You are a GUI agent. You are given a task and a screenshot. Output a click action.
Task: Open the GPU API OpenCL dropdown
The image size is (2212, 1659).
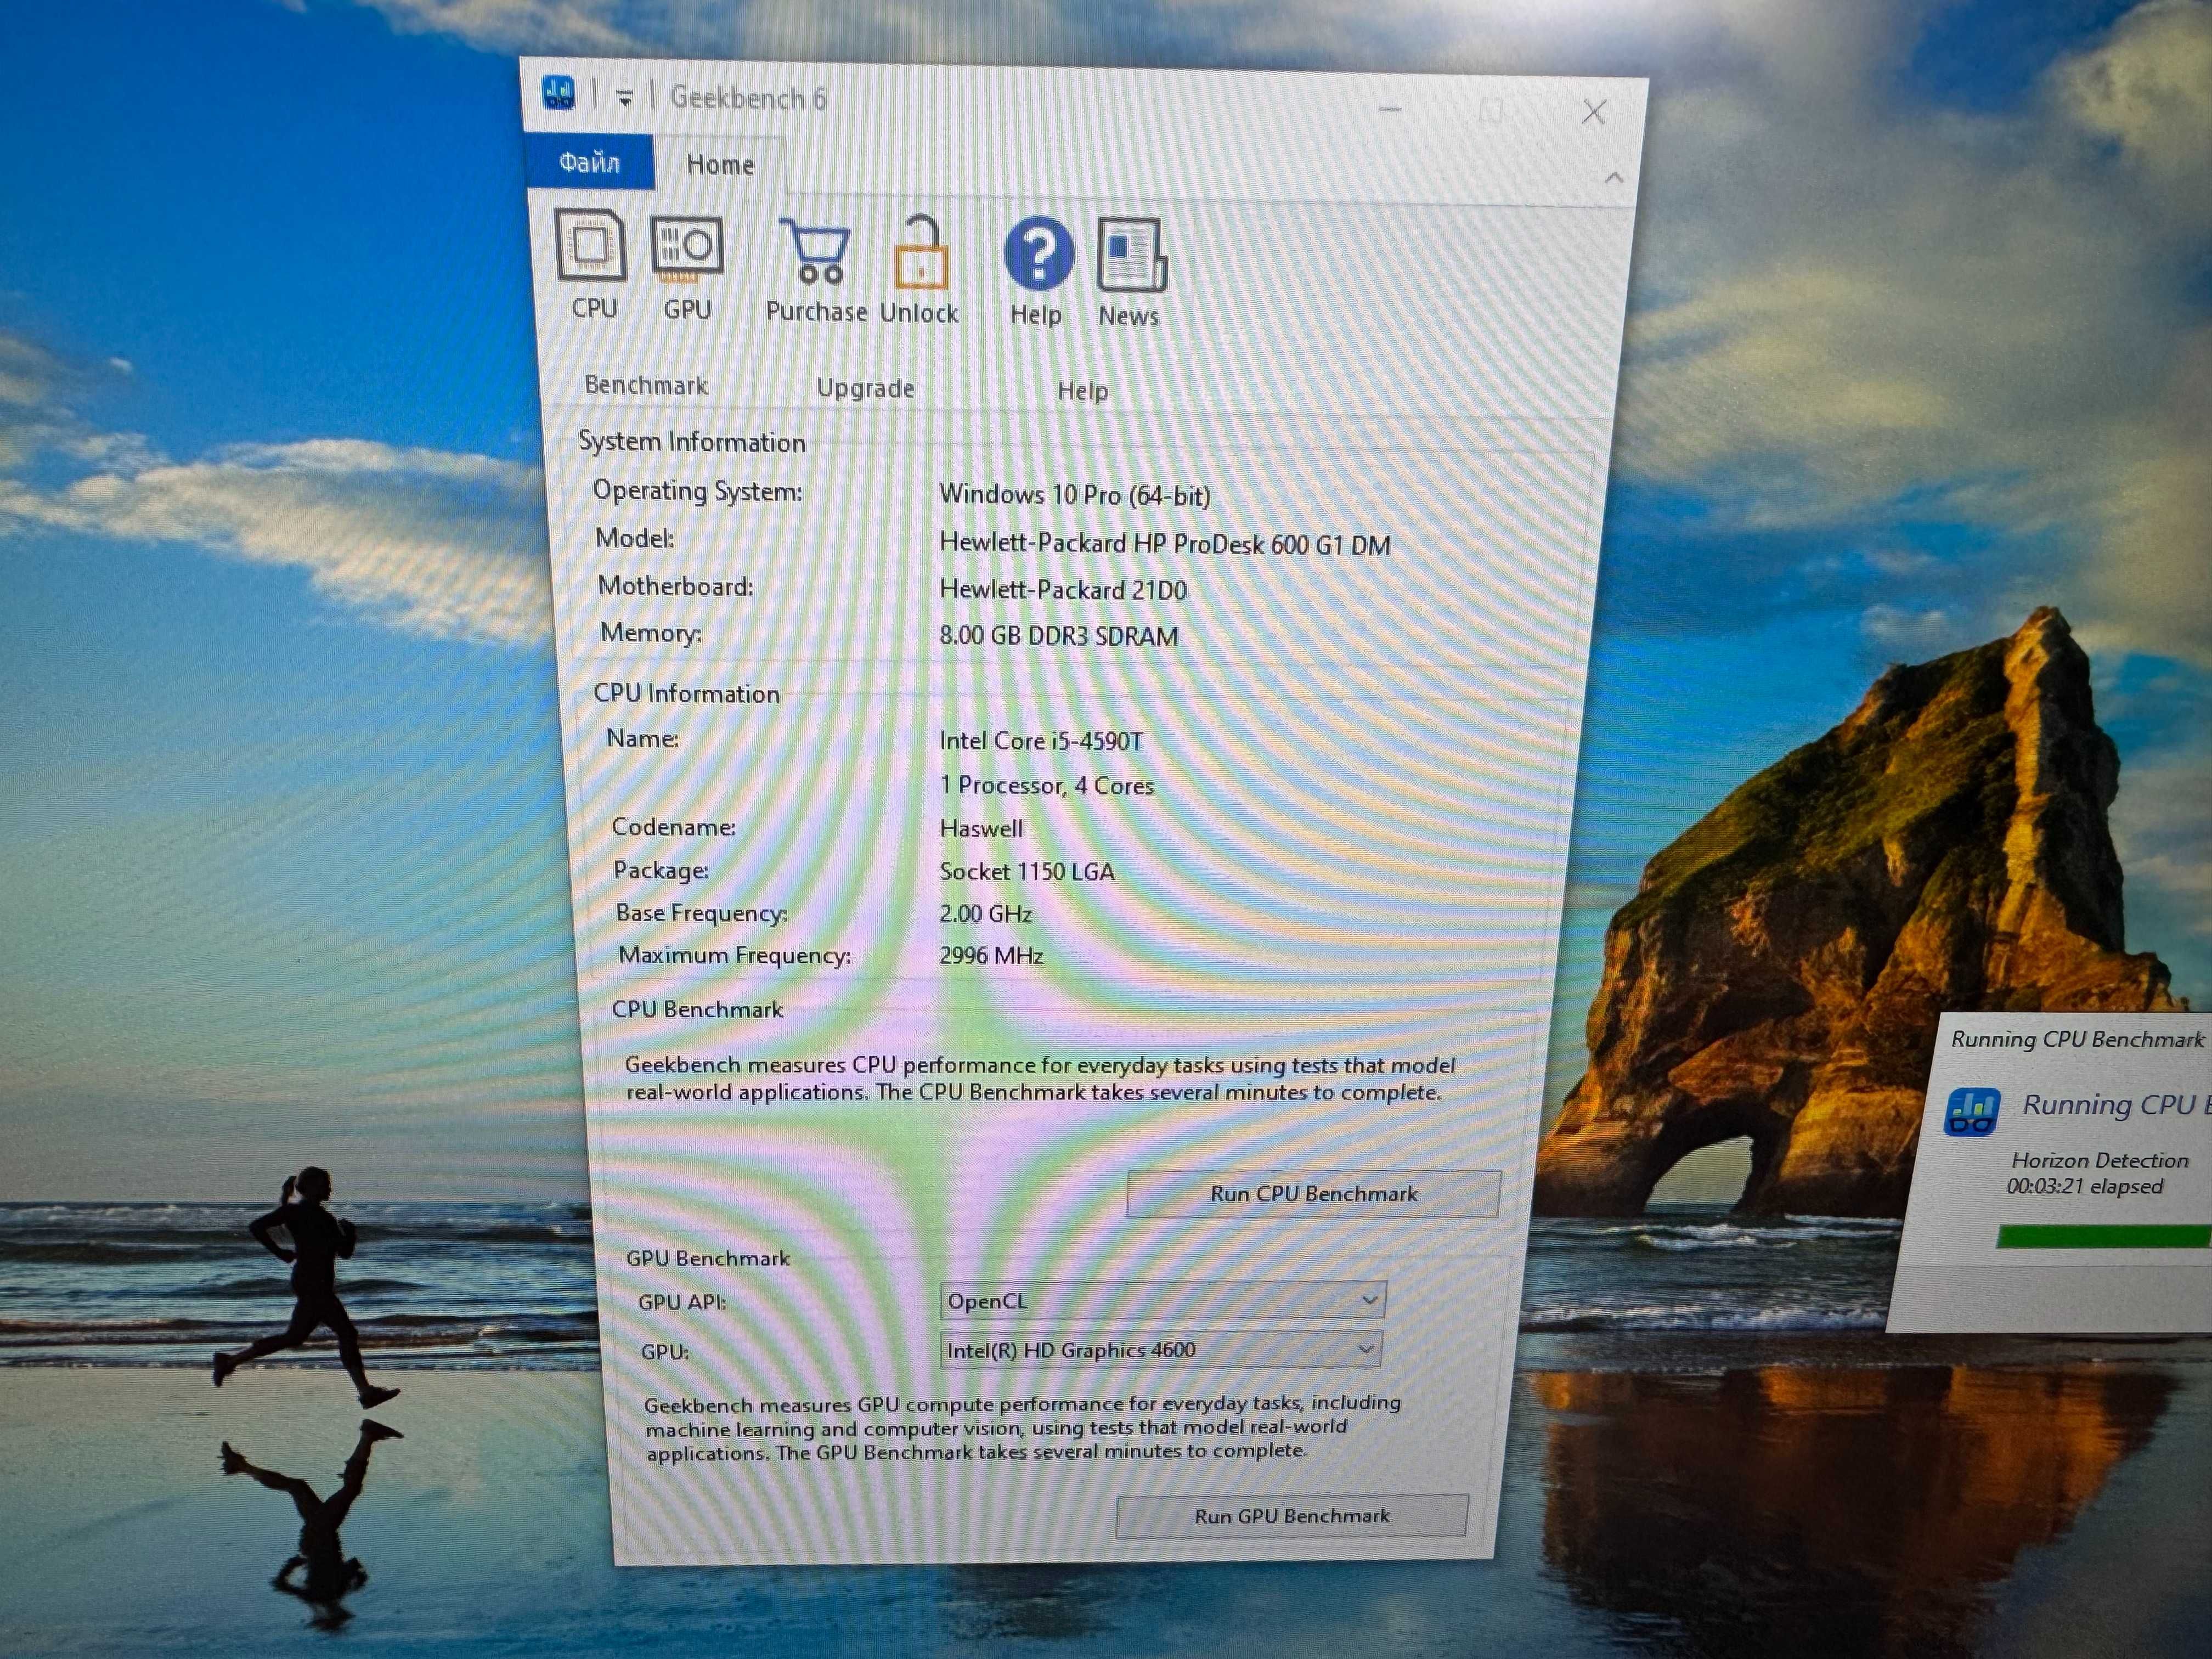click(x=1162, y=1301)
